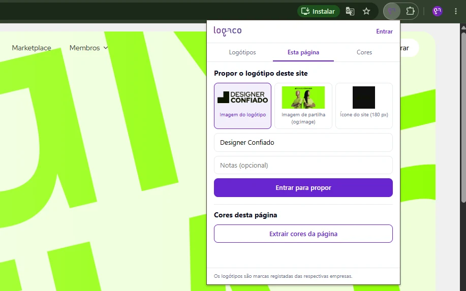Click the trademark notice footer text
The width and height of the screenshot is (466, 291).
tap(283, 276)
